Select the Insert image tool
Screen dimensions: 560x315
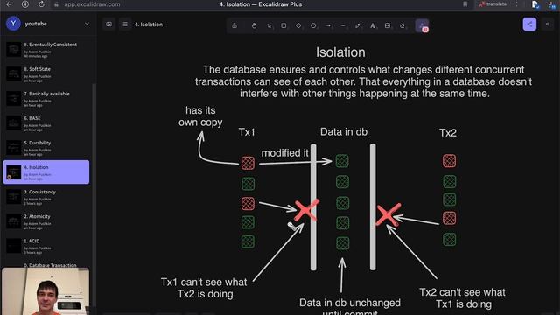[388, 25]
